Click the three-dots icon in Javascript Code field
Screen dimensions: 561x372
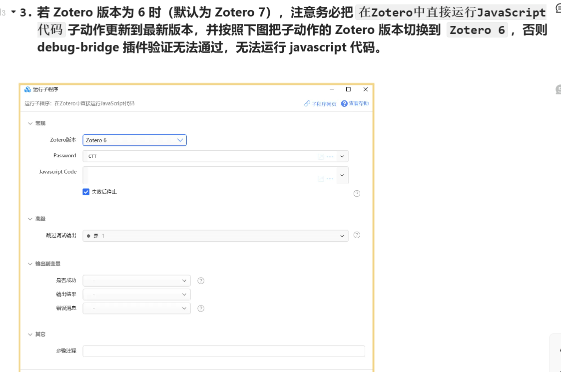coord(330,178)
